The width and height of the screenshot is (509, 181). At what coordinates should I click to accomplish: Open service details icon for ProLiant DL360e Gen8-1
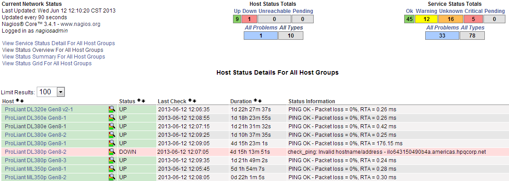pos(112,118)
